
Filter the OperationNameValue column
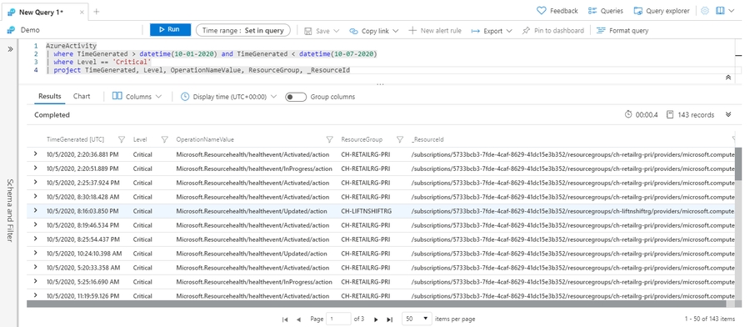[329, 139]
